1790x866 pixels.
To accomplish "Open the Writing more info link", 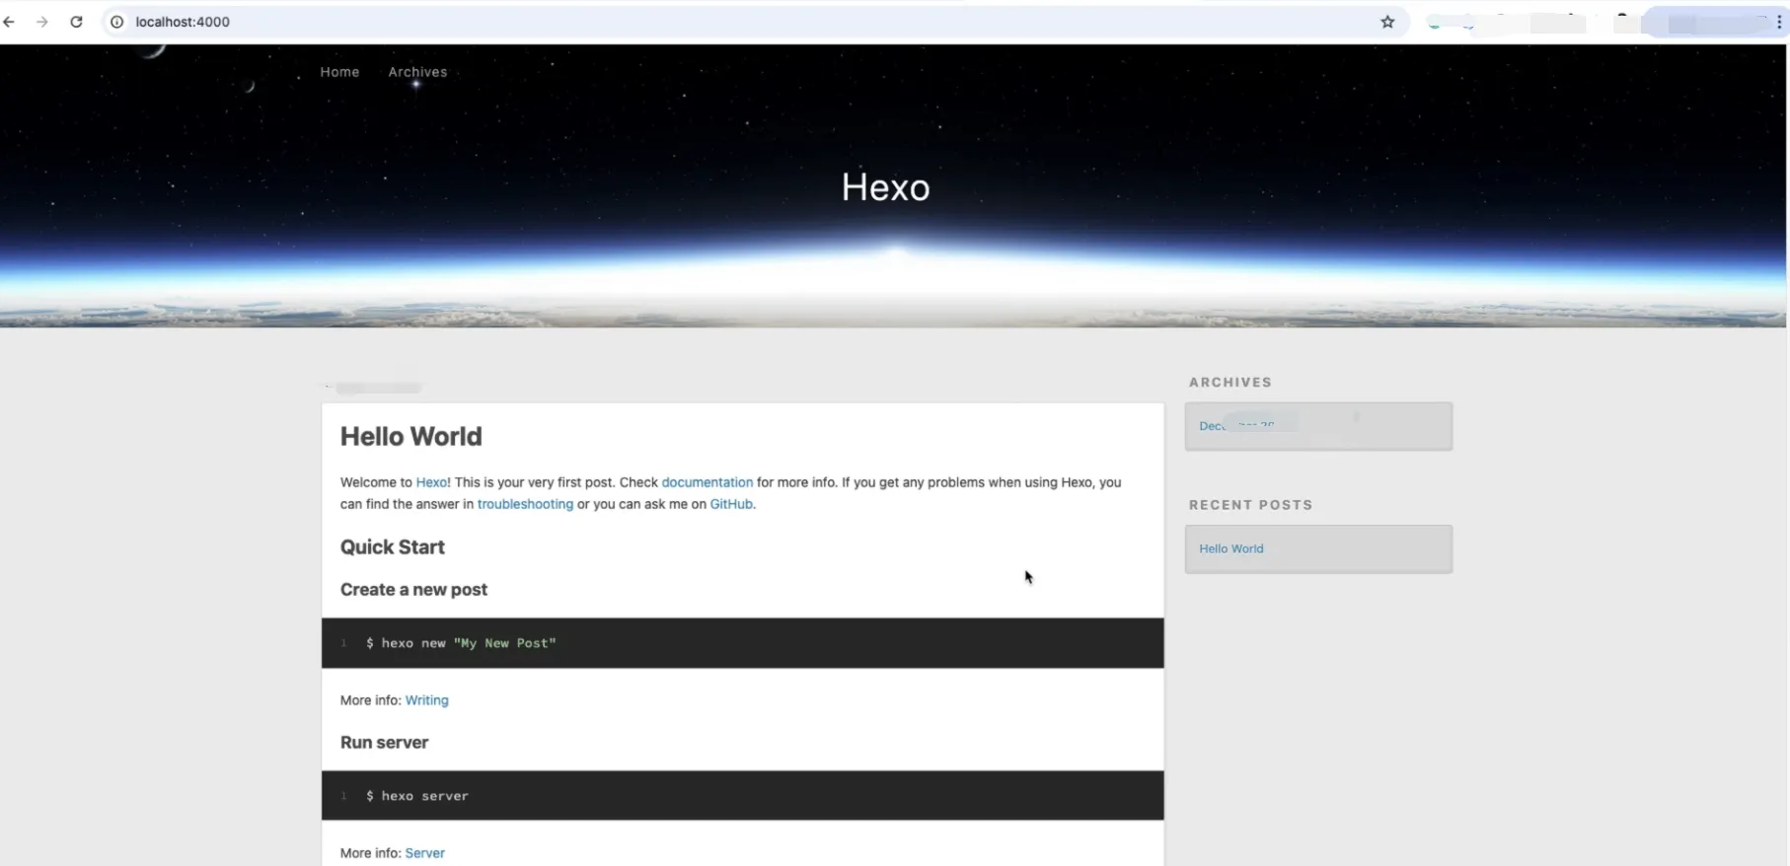I will coord(426,700).
